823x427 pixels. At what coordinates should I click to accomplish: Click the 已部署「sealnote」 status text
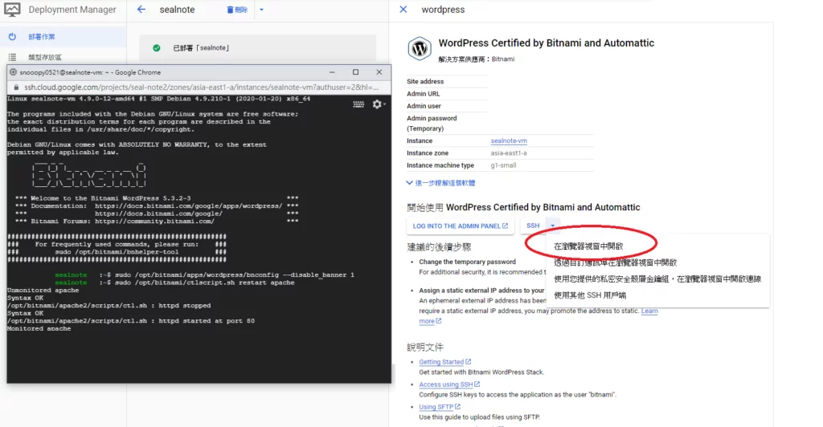pyautogui.click(x=201, y=47)
